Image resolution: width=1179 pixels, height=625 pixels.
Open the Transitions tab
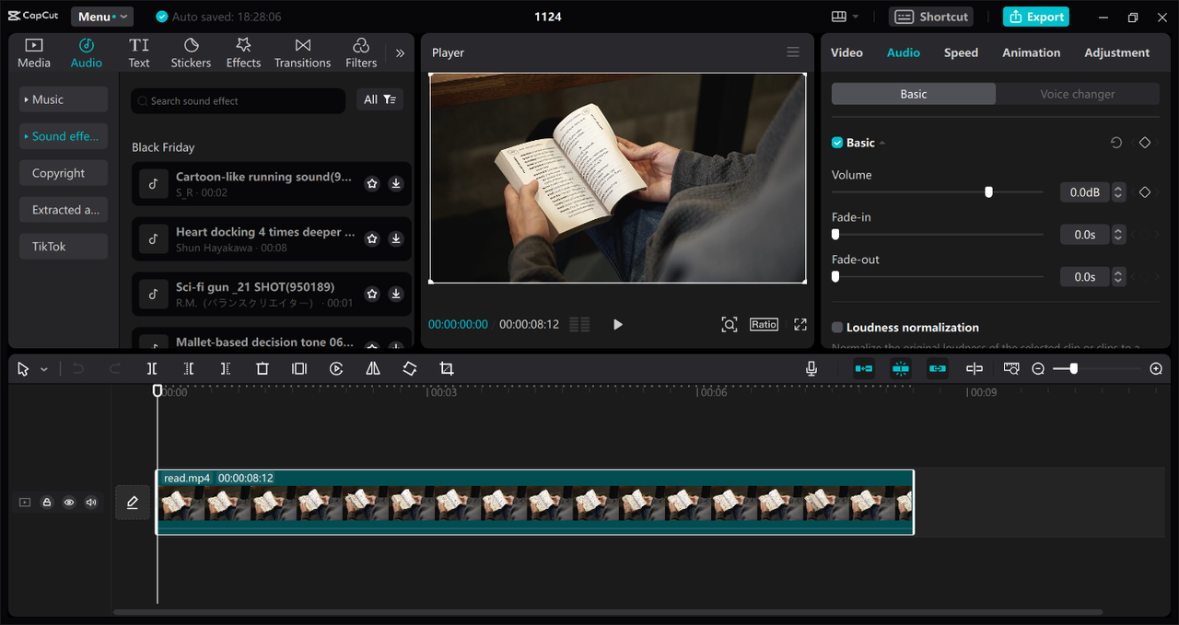coord(302,53)
